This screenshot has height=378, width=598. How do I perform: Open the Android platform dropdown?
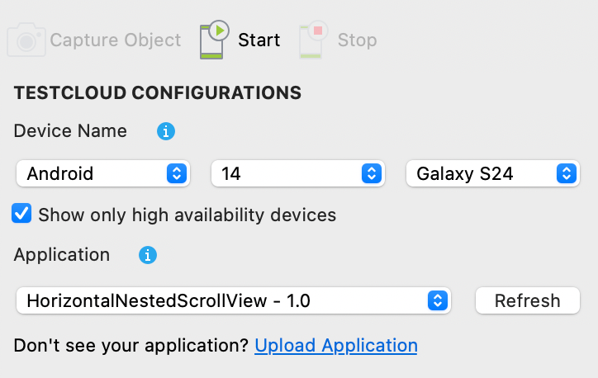pos(102,173)
